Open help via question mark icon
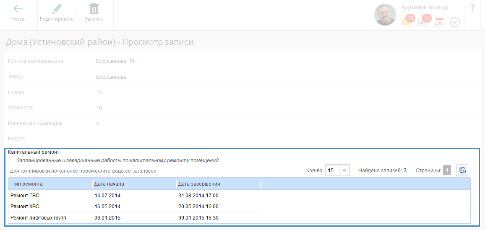Viewport: 485px width, 230px height. click(x=472, y=8)
